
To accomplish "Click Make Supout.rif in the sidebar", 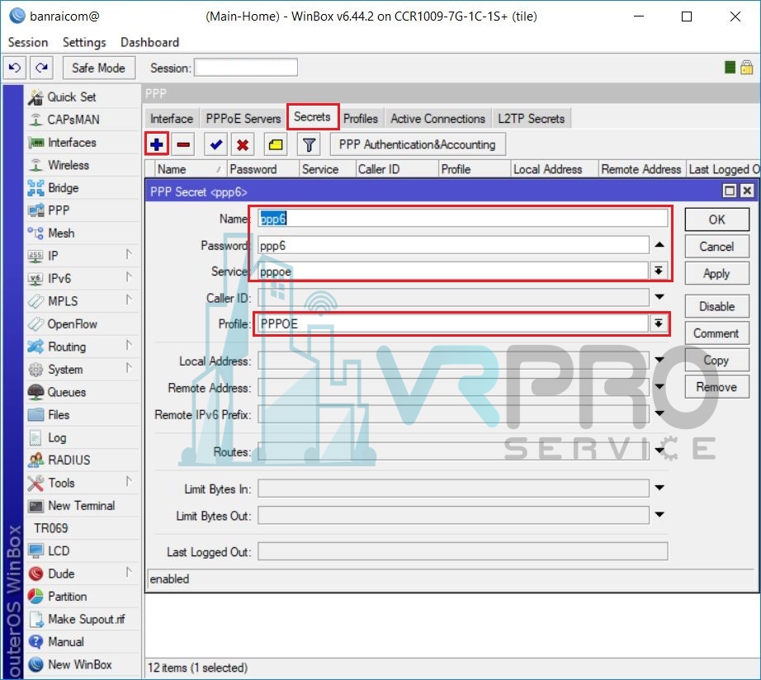I will tap(87, 619).
